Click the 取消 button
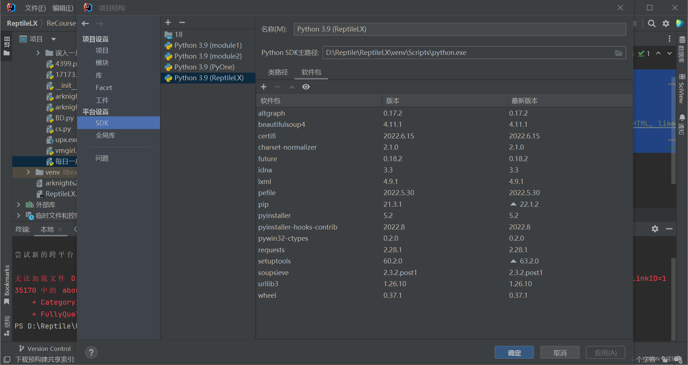688x365 pixels. coord(560,353)
